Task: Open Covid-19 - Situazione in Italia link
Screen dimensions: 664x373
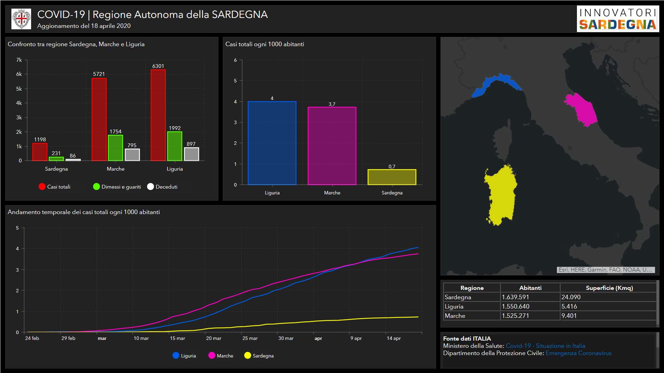Action: [545, 346]
